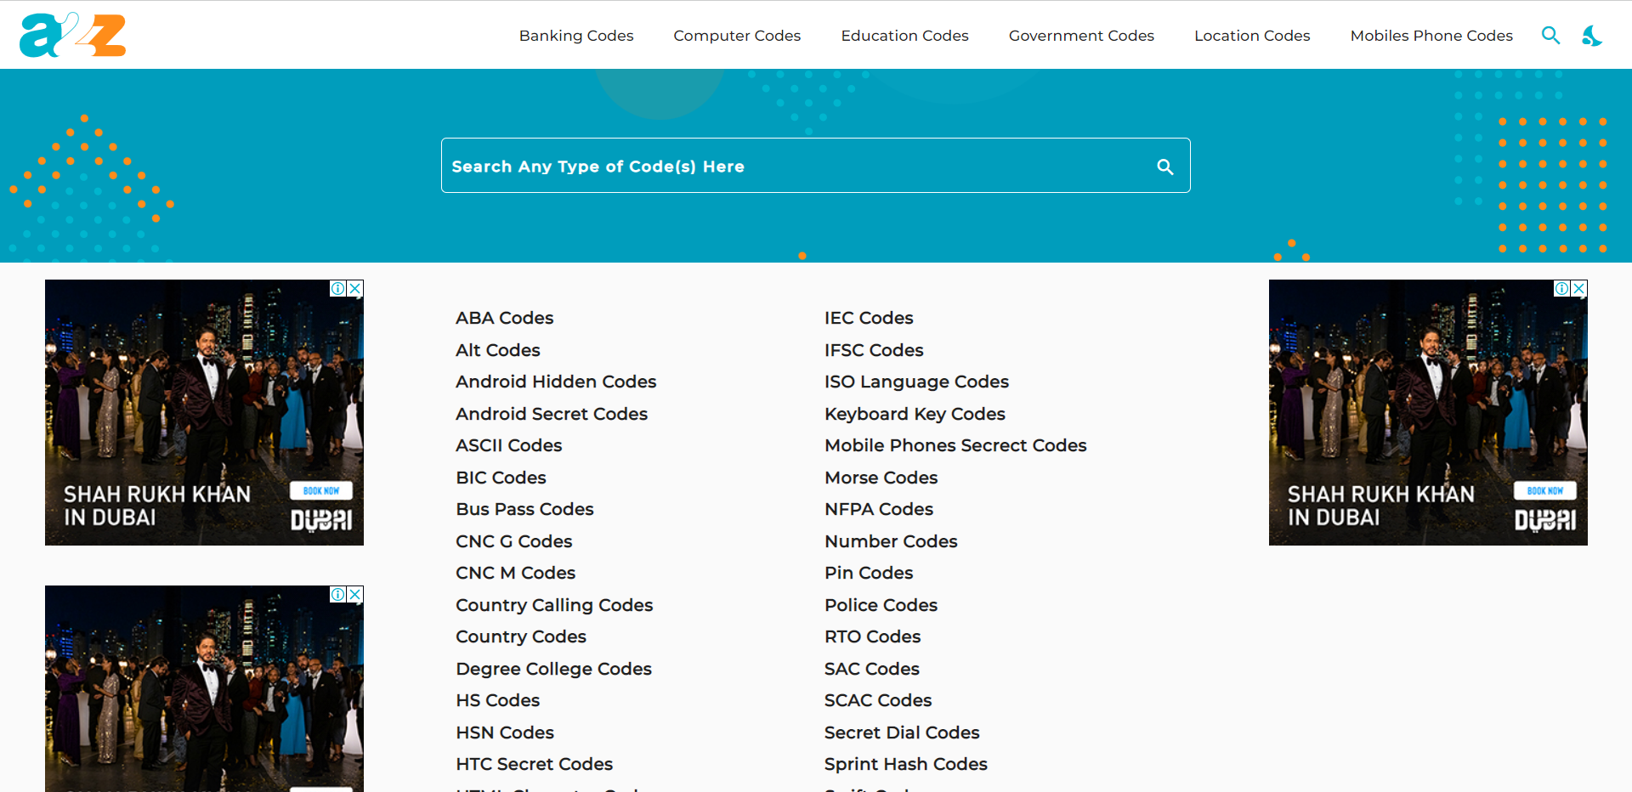
Task: Open the Banking Codes menu
Action: click(x=576, y=36)
